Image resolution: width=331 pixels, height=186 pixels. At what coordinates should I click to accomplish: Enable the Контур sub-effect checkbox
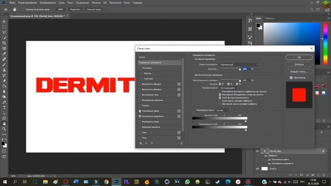[142, 73]
